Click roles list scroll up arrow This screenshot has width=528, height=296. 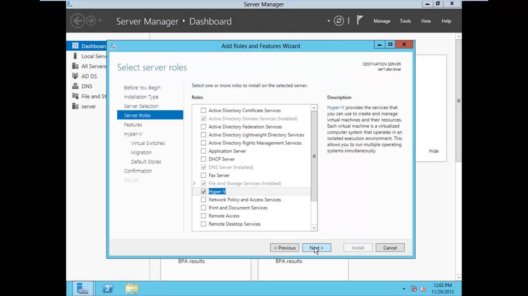click(x=314, y=108)
